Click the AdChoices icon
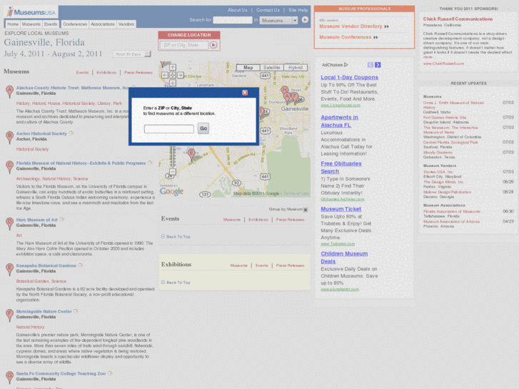Screen dimensions: 519x389 [346, 64]
